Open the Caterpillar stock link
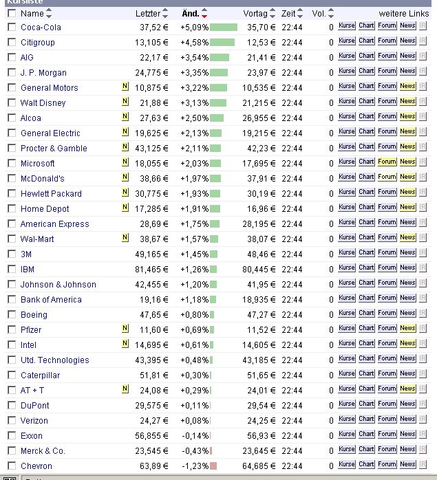 (x=40, y=375)
